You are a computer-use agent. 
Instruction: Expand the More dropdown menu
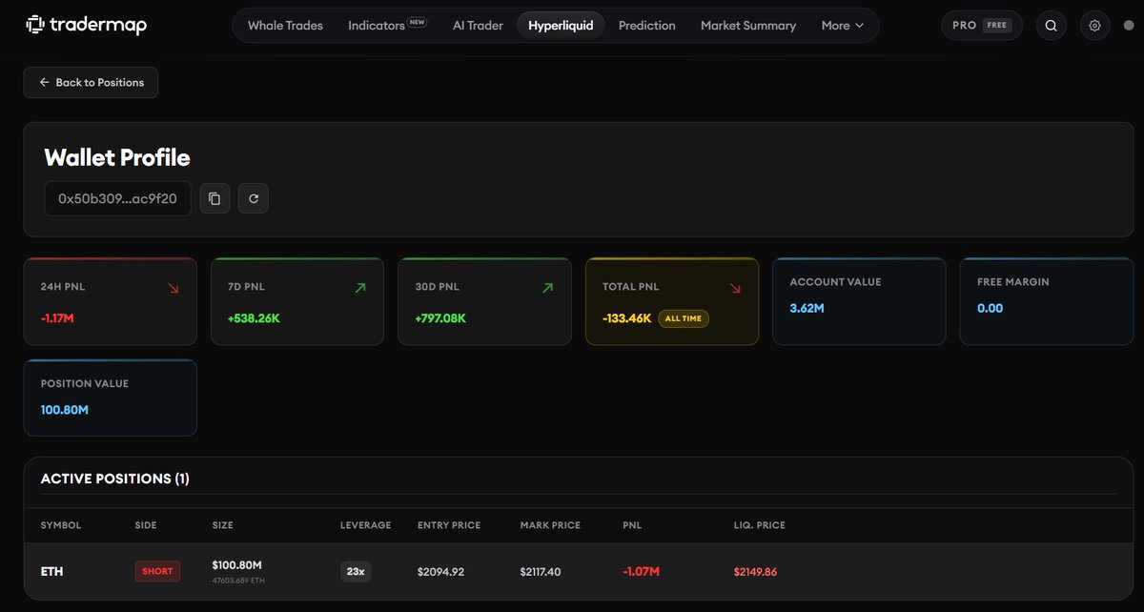843,26
